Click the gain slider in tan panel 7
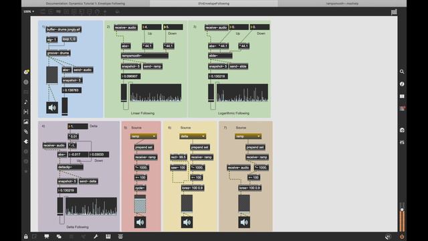Viewport: 428px width, 241px height. tap(244, 204)
